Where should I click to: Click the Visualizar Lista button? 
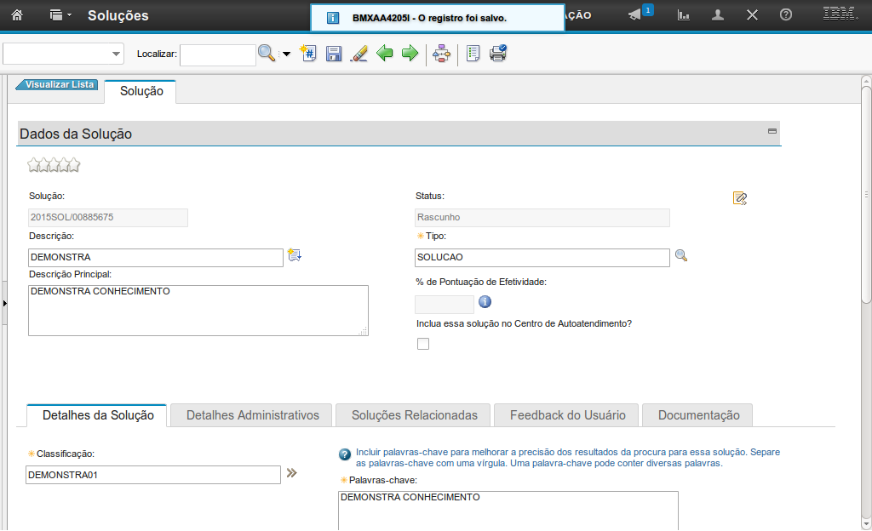[x=58, y=85]
